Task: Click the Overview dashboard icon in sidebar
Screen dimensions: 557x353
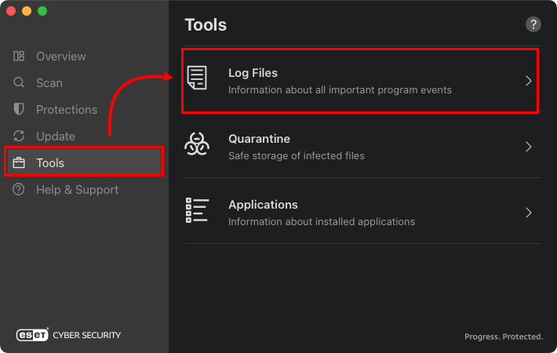Action: point(19,56)
